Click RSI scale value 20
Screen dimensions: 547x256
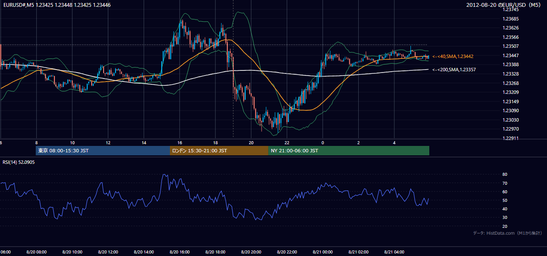point(505,226)
